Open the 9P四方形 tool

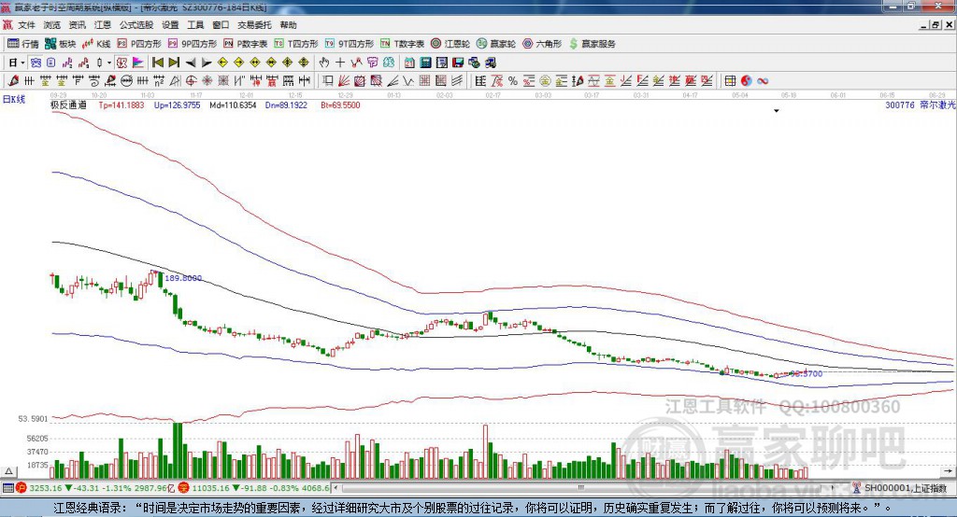(193, 44)
